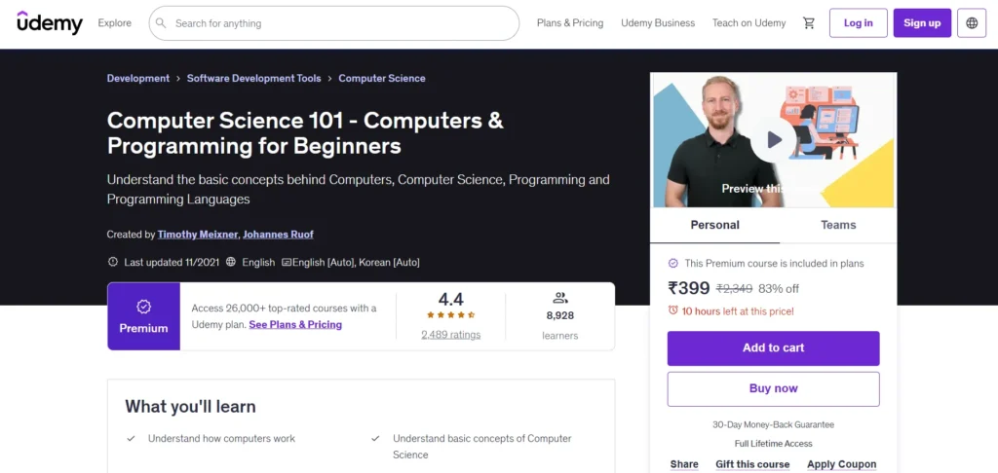This screenshot has width=998, height=473.
Task: Click the Udemy logo
Action: click(50, 23)
